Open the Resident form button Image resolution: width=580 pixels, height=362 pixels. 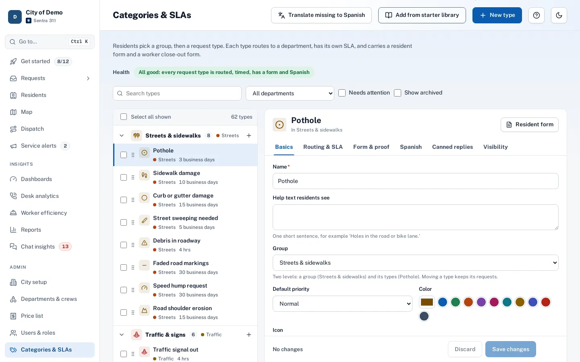tap(530, 125)
